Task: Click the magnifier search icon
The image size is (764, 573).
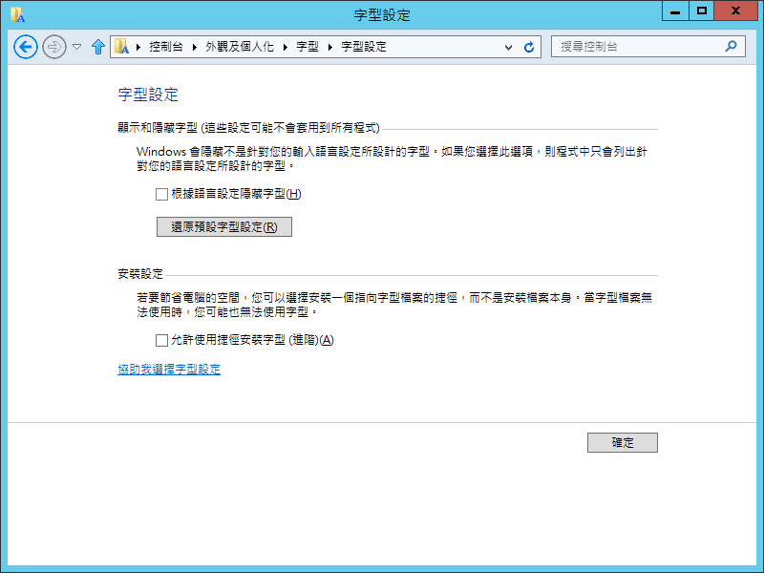Action: 731,46
